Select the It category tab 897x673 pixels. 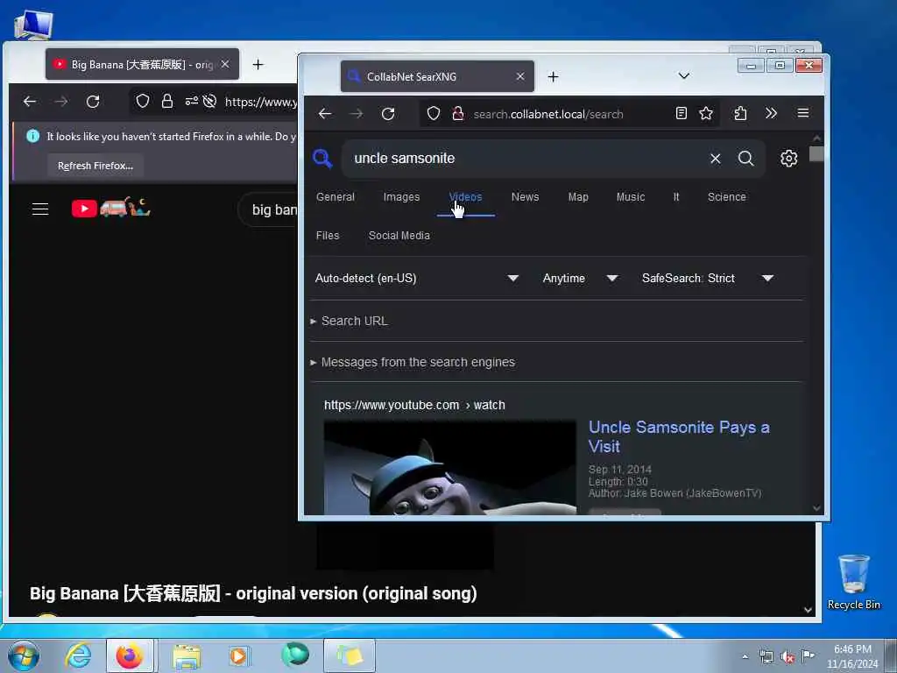point(675,197)
